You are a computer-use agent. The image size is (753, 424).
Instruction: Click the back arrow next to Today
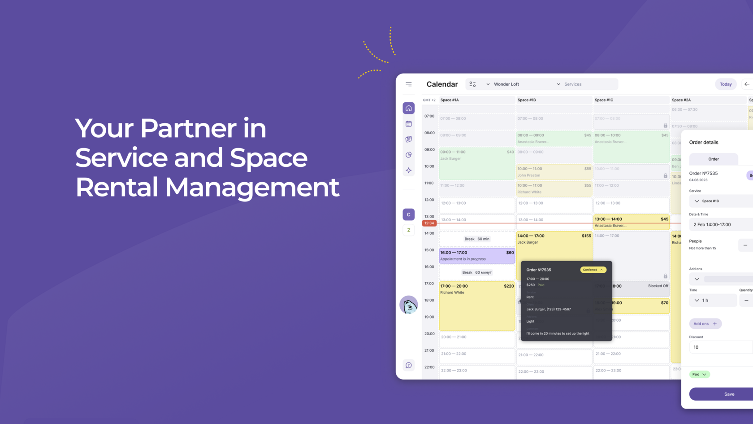click(747, 84)
